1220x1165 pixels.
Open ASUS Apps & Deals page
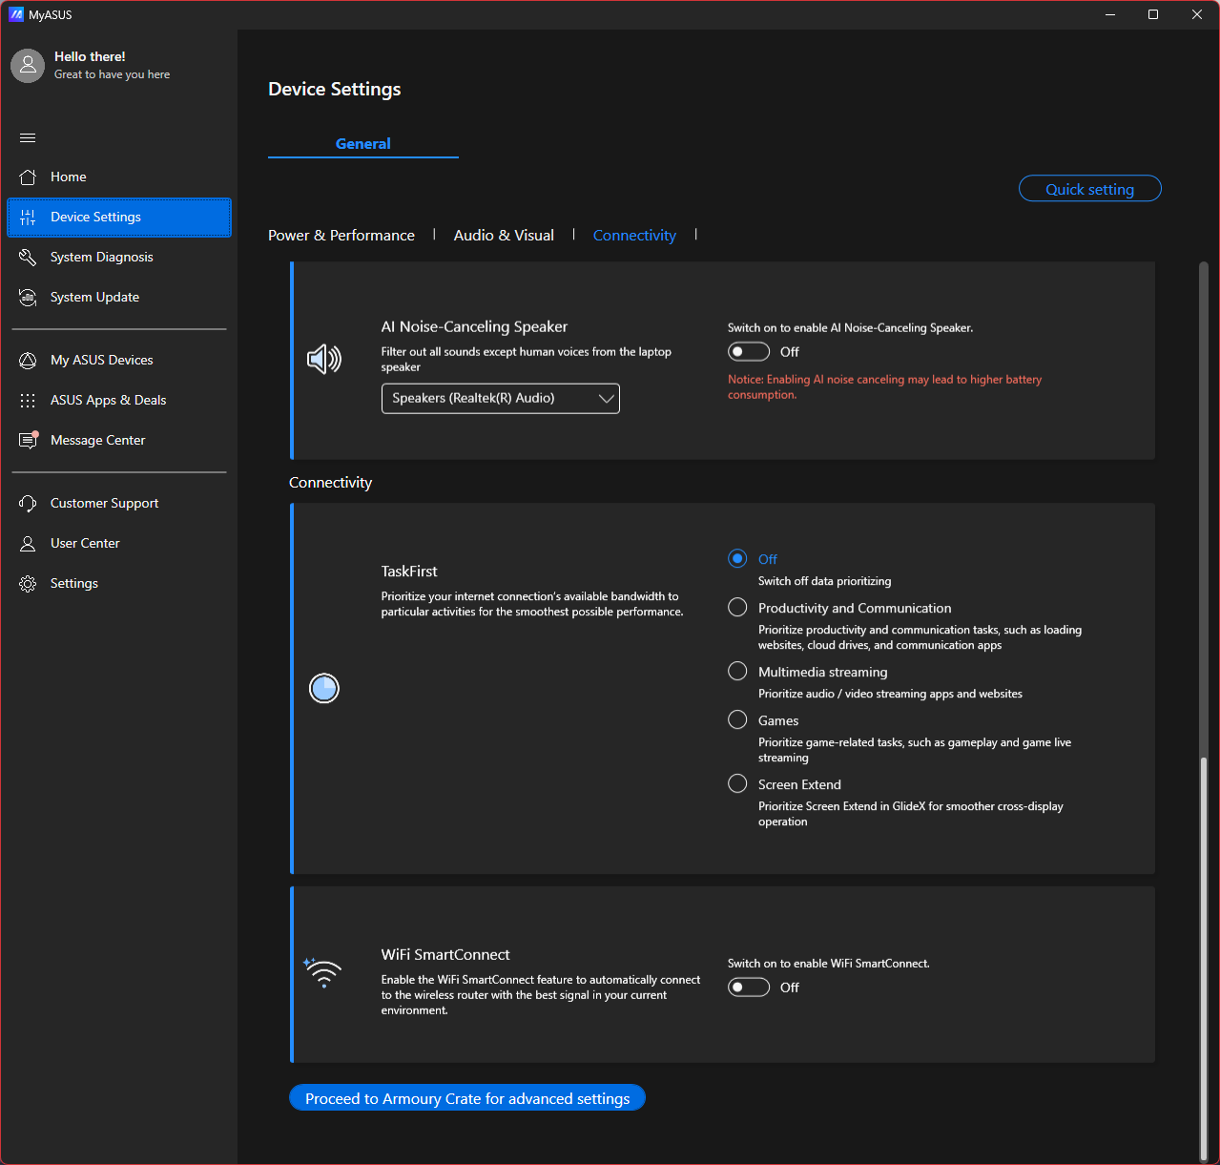tap(119, 400)
